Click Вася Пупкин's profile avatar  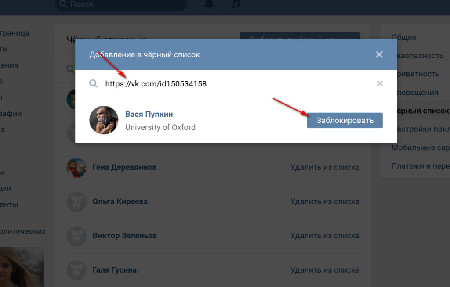104,120
